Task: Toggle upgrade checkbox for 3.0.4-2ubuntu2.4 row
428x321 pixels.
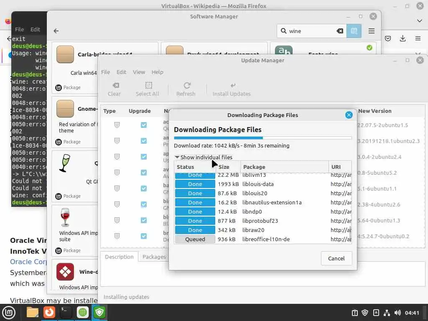Action: (x=144, y=157)
